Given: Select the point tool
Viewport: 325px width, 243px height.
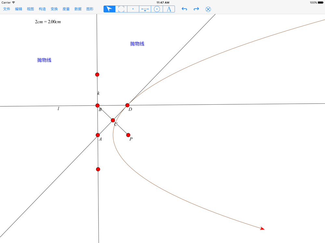Looking at the screenshot, I should point(133,9).
